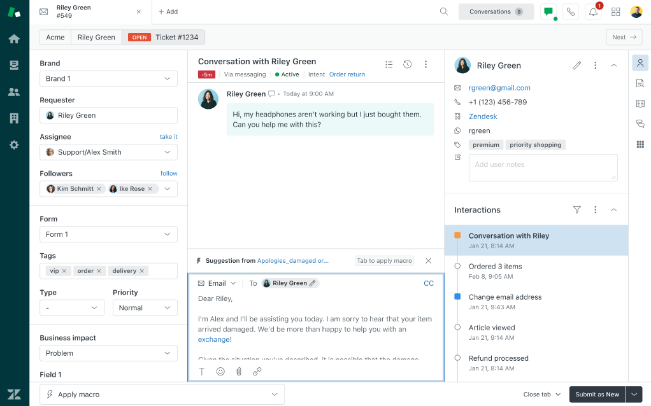The width and height of the screenshot is (651, 406).
Task: Open the conversation header three-dot menu
Action: [426, 64]
